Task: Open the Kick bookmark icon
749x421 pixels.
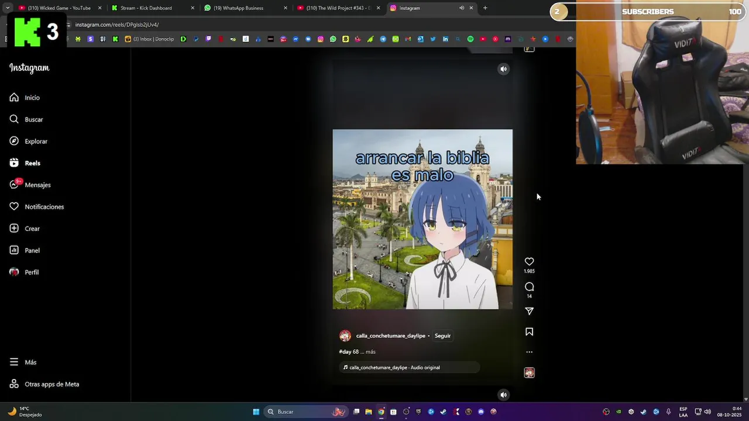Action: click(115, 39)
